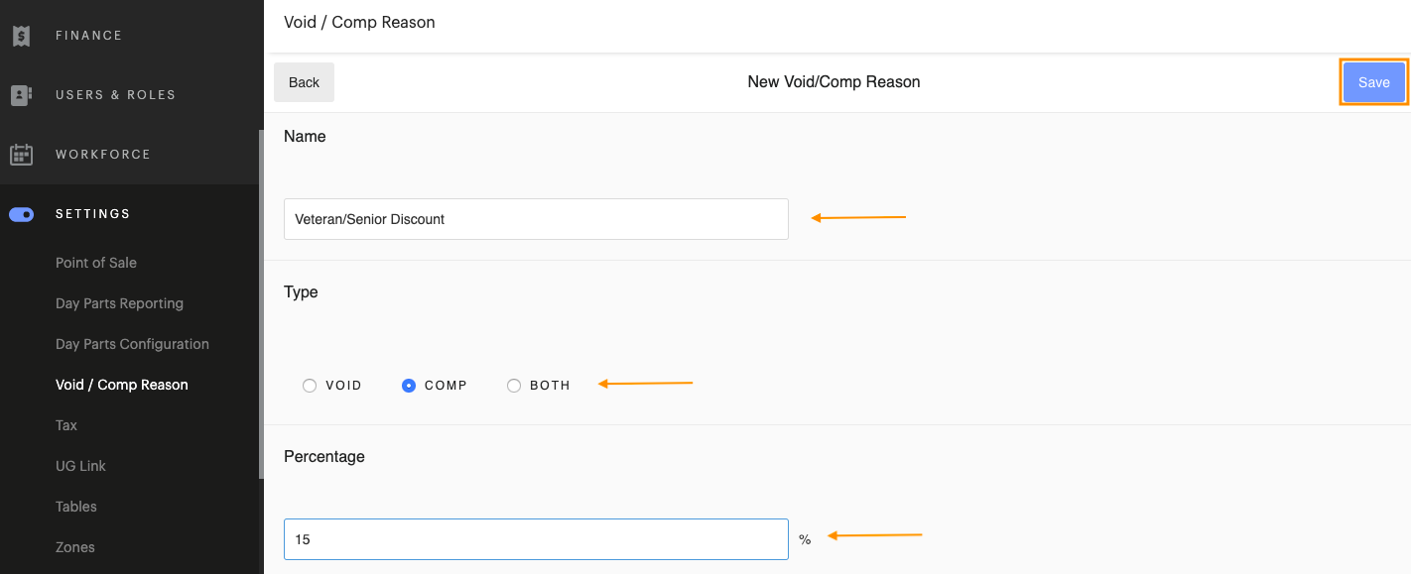Save the new void/comp reason
1411x574 pixels.
point(1373,82)
